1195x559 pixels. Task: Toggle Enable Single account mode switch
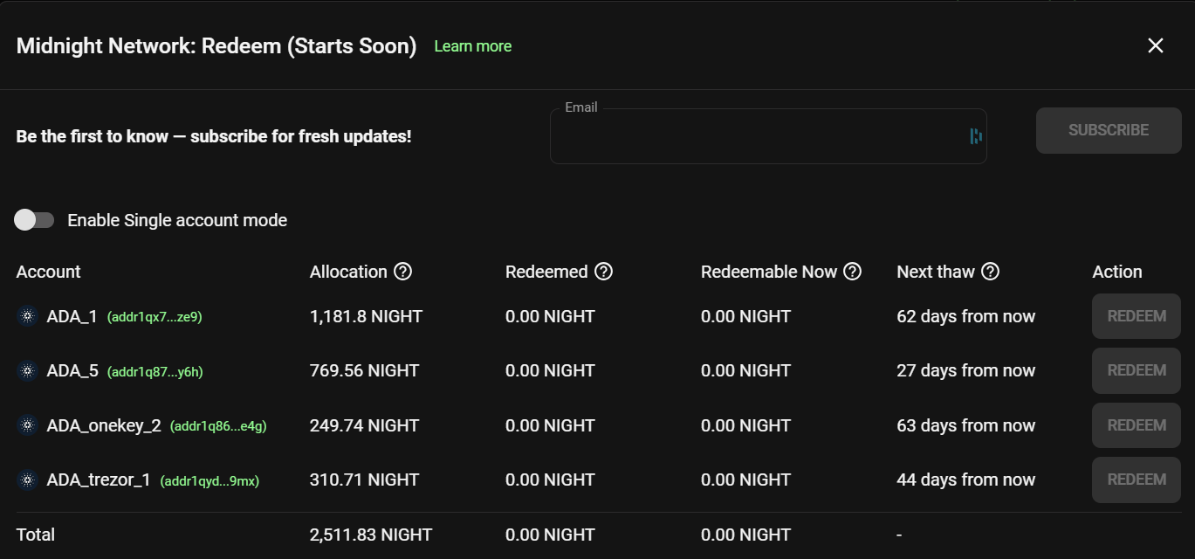[x=35, y=220]
